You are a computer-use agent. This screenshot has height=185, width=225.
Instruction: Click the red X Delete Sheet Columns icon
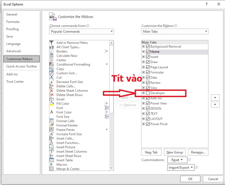point(52,91)
